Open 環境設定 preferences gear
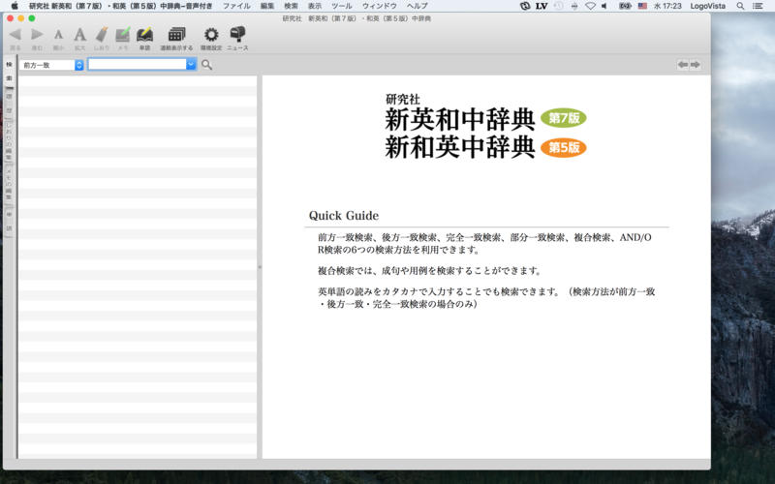Image resolution: width=775 pixels, height=484 pixels. [210, 35]
